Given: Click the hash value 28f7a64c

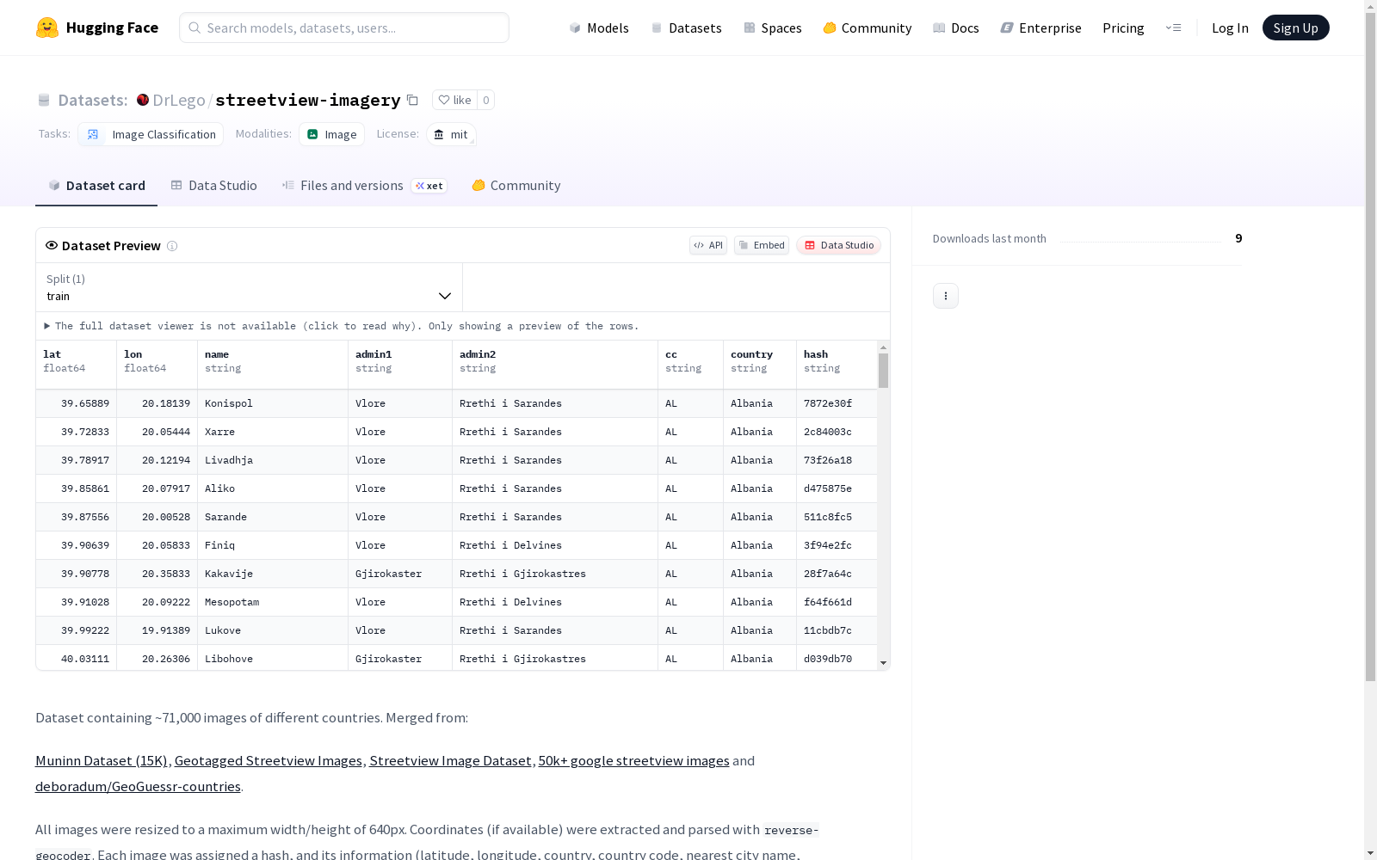Looking at the screenshot, I should tap(828, 574).
